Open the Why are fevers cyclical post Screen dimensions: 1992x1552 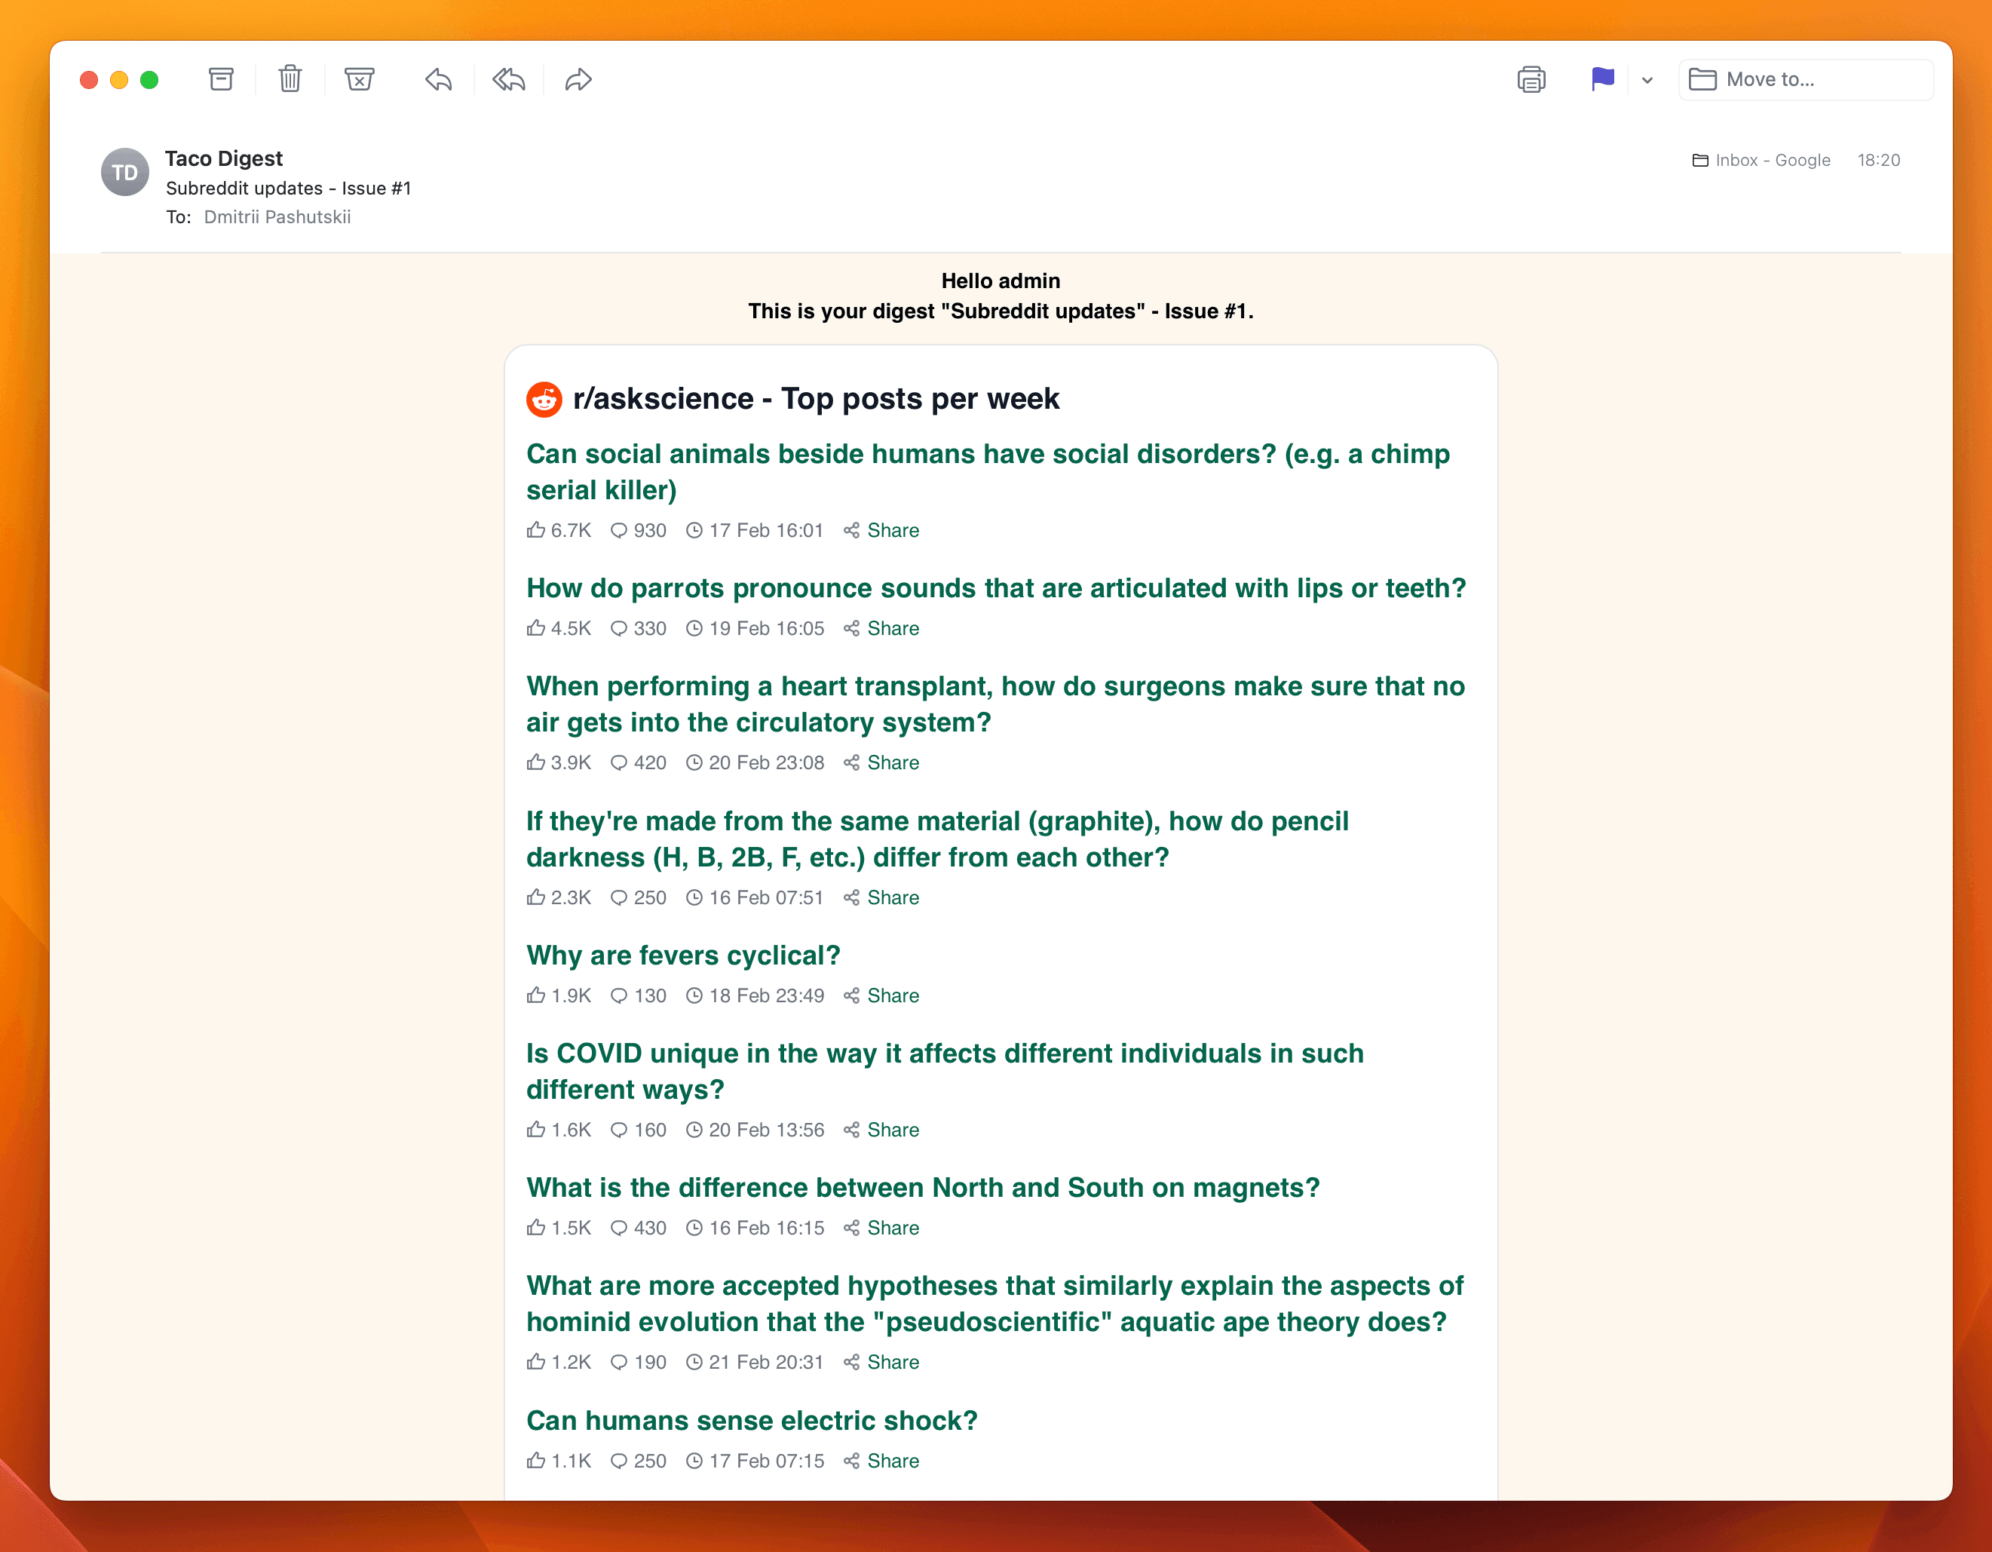tap(683, 955)
